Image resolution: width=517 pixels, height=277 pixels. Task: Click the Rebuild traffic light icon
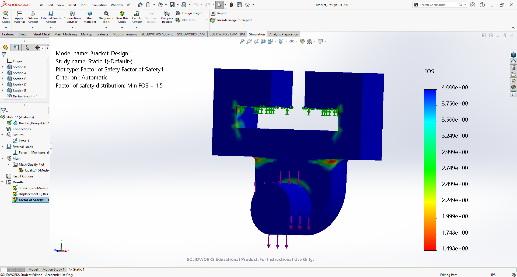click(231, 5)
